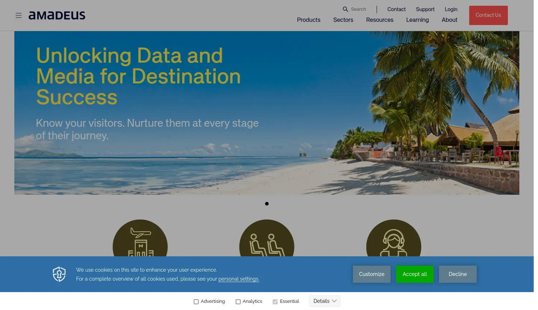Select the carousel slide dot indicator
Screen dimensions: 538x310
click(x=267, y=204)
